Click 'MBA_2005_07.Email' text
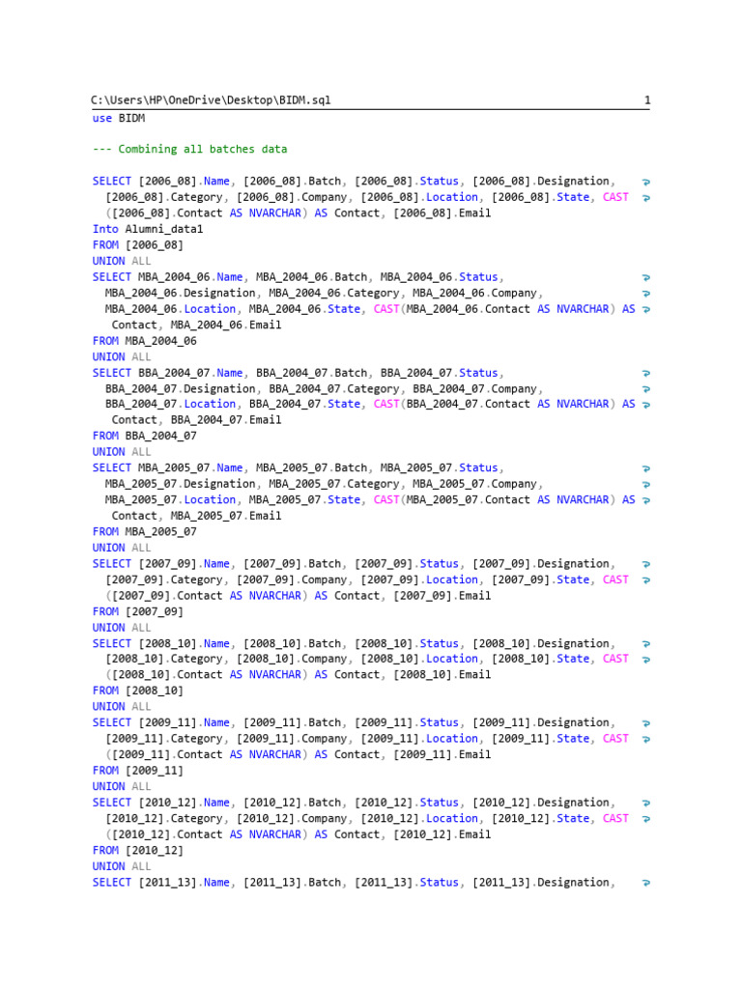Viewport: 742px width, 989px height. 226,516
